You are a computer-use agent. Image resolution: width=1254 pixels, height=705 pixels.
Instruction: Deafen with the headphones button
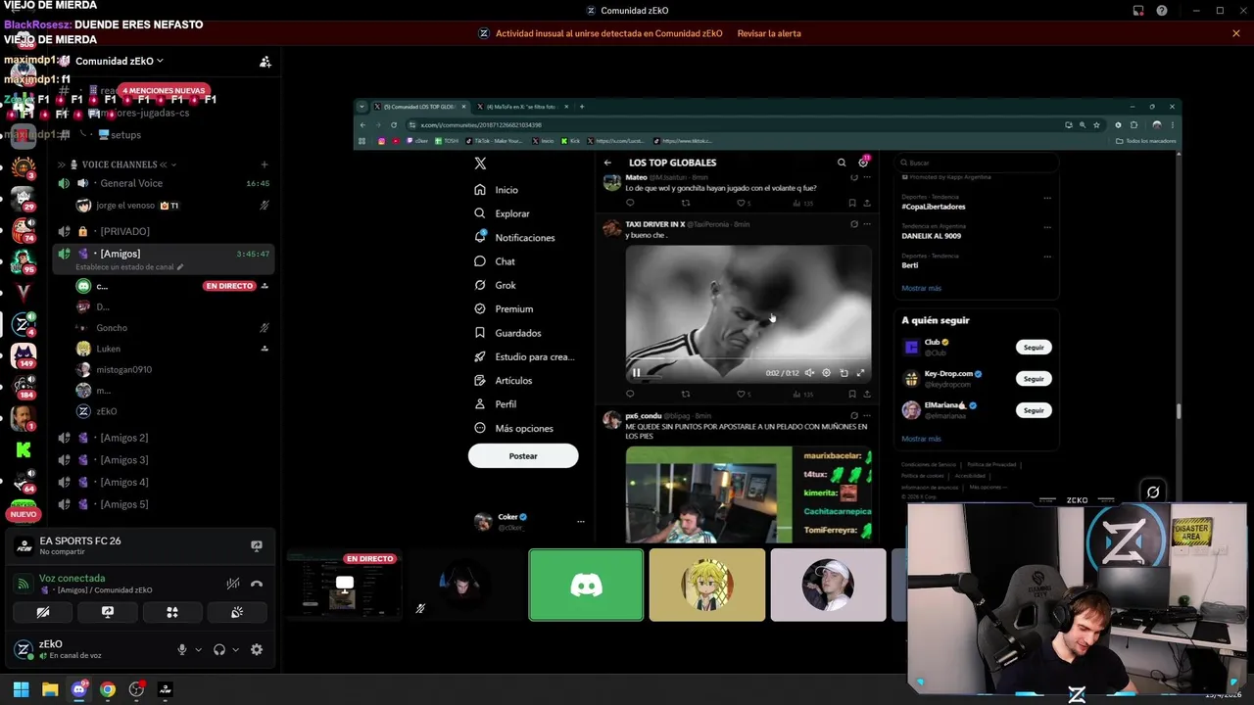[x=219, y=649]
